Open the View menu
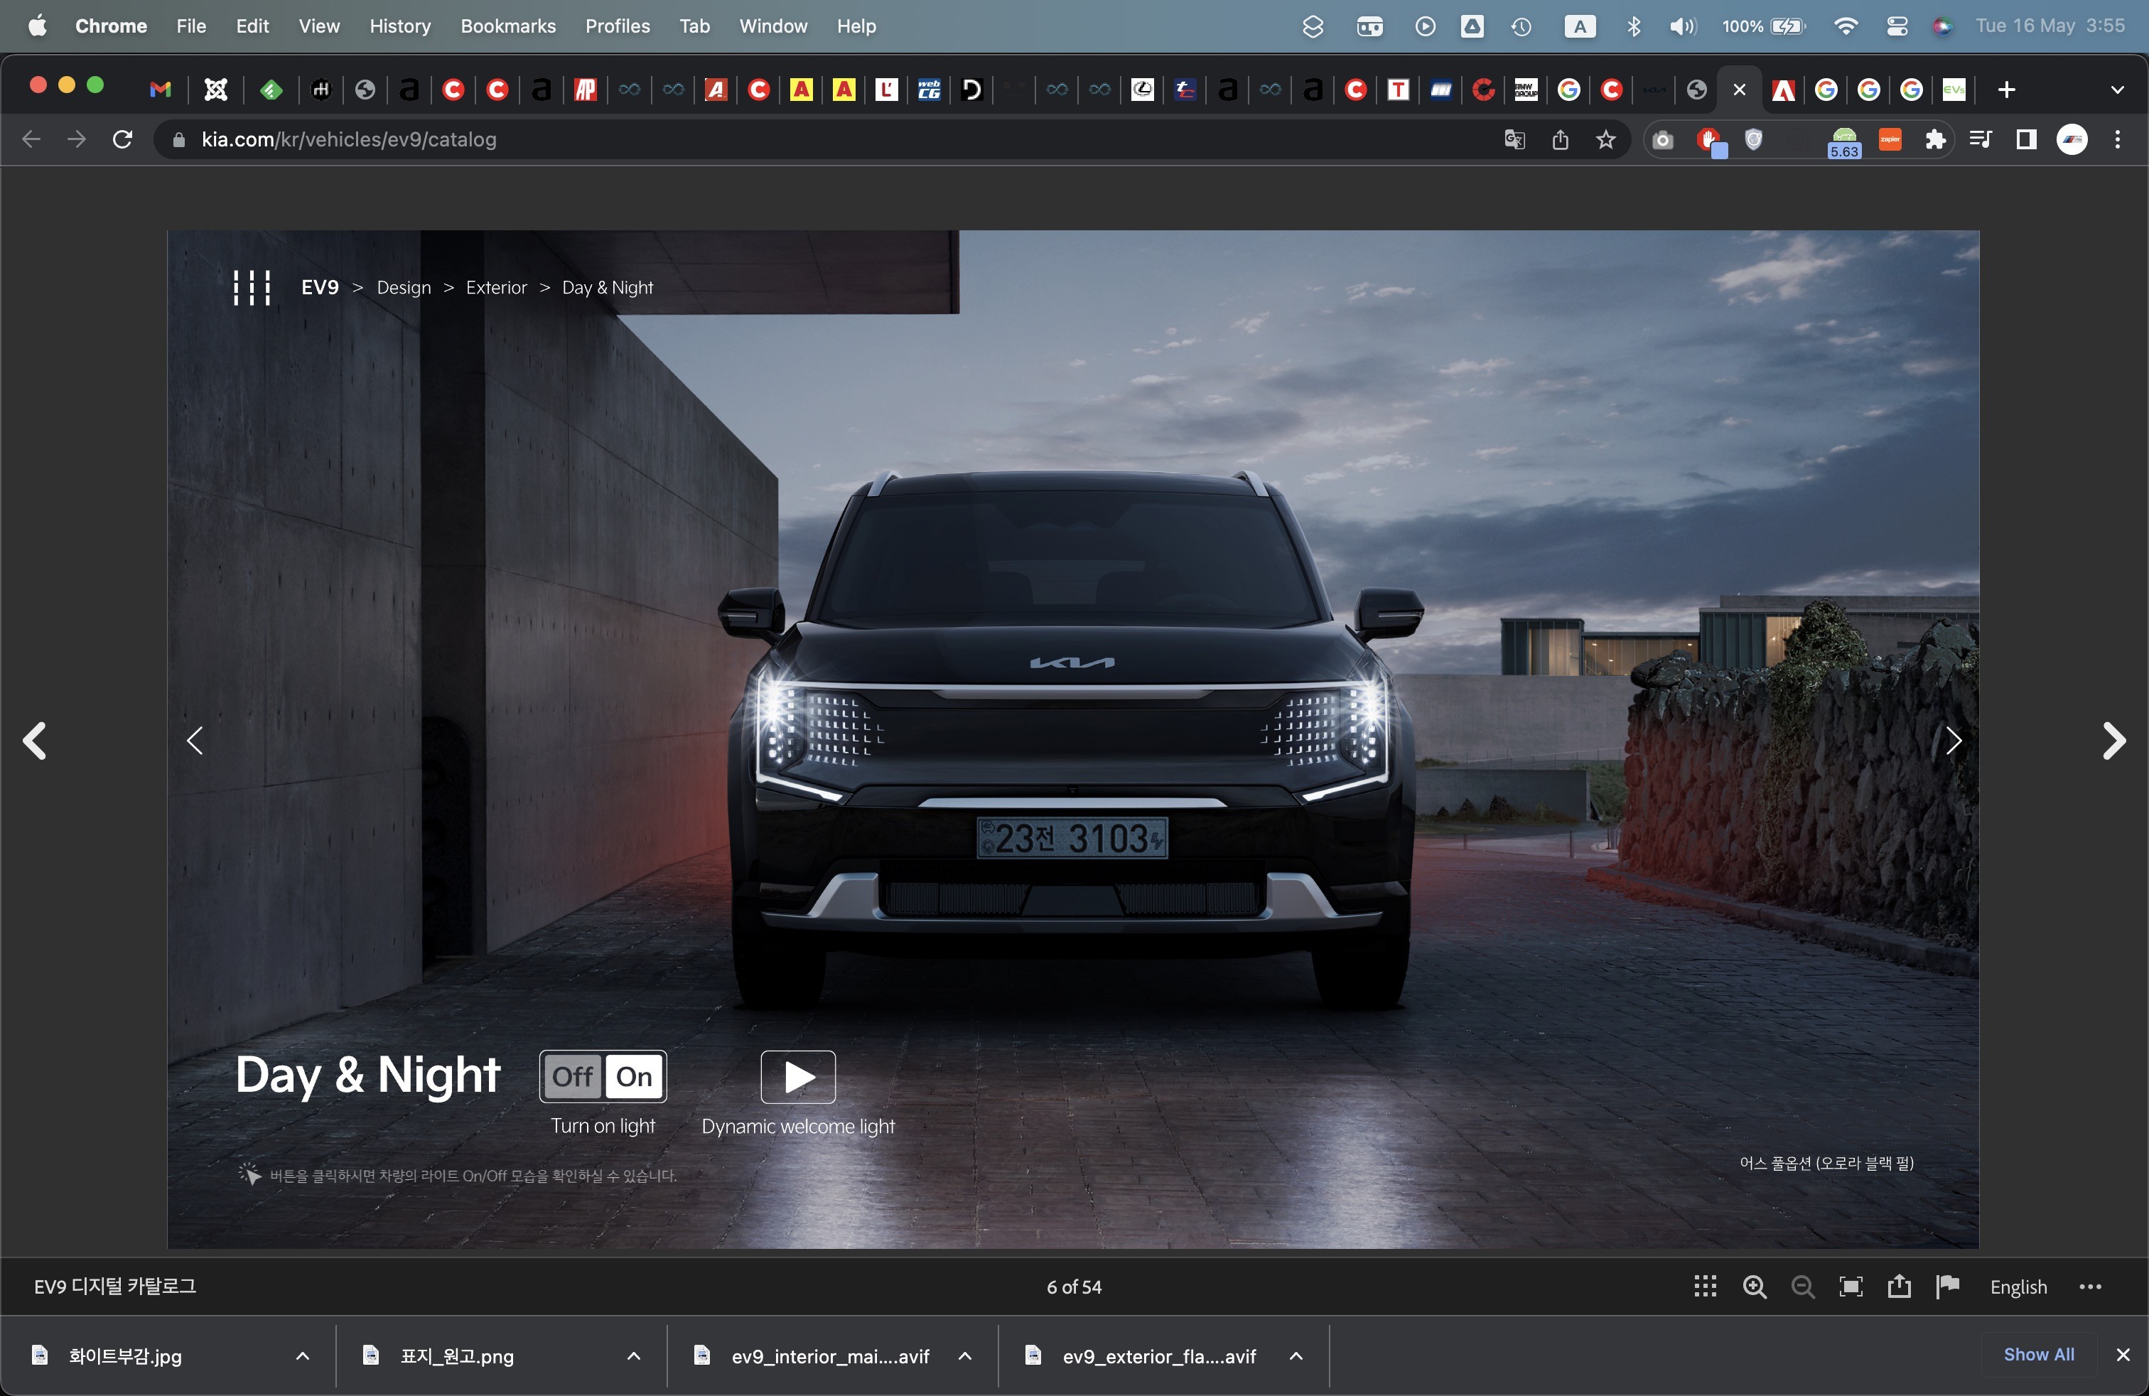Screen dimensions: 2149x1396 pyautogui.click(x=319, y=26)
